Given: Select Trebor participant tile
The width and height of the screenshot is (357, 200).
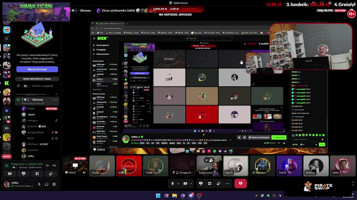Looking at the screenshot, I should tap(155, 166).
